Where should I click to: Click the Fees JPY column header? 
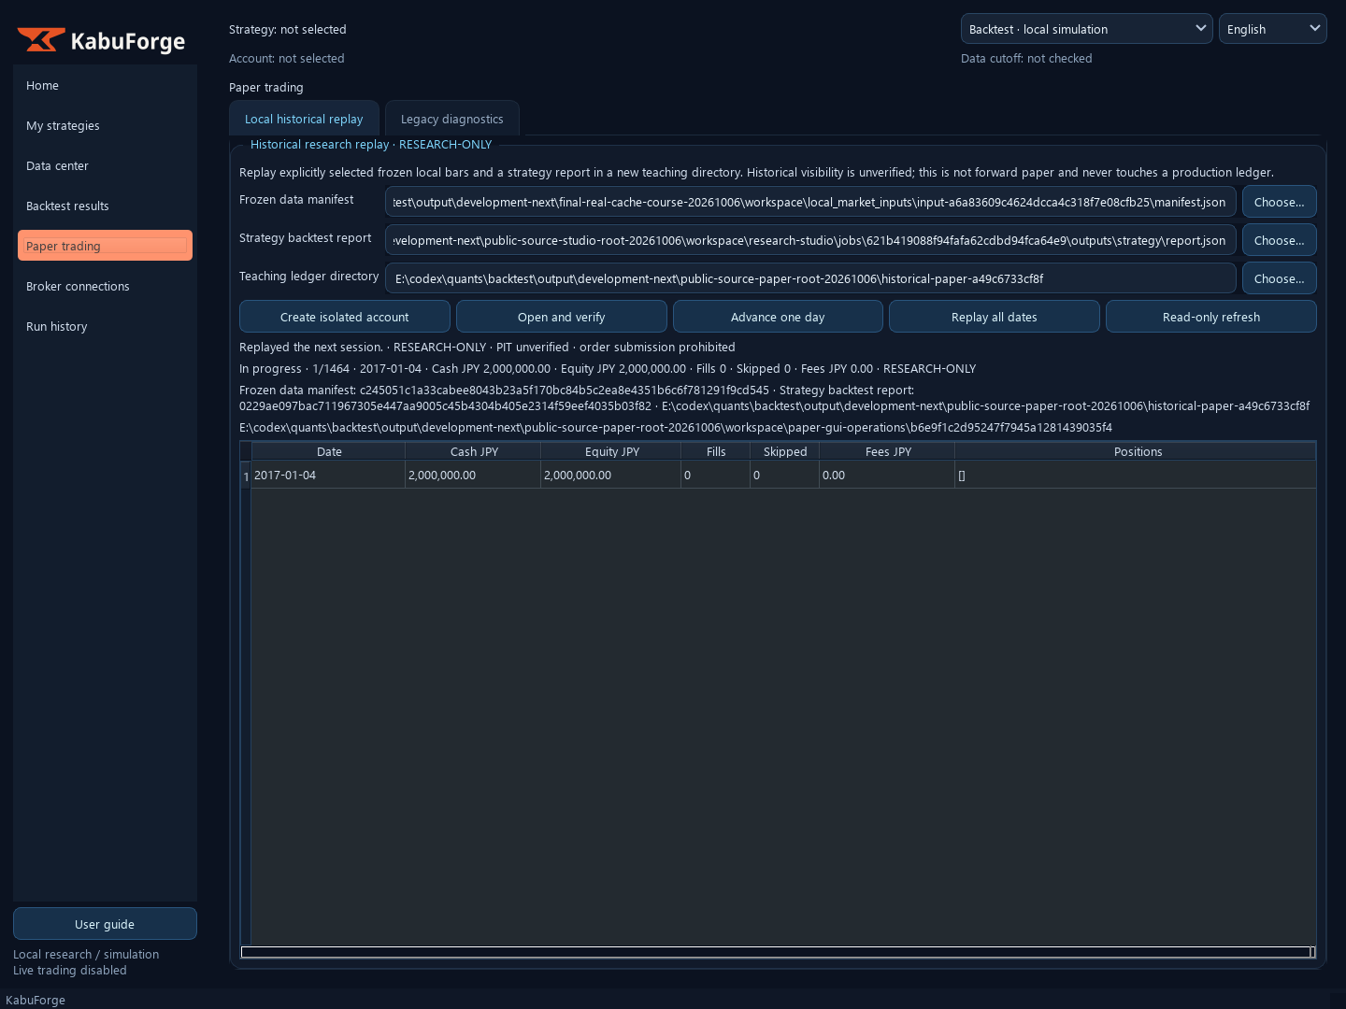point(888,451)
